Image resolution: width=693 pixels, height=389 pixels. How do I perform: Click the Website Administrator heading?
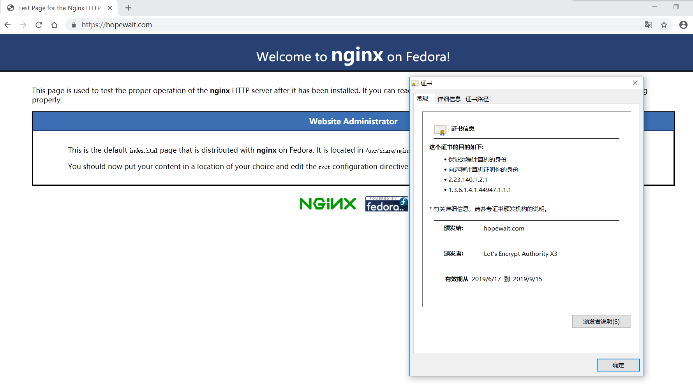(353, 121)
